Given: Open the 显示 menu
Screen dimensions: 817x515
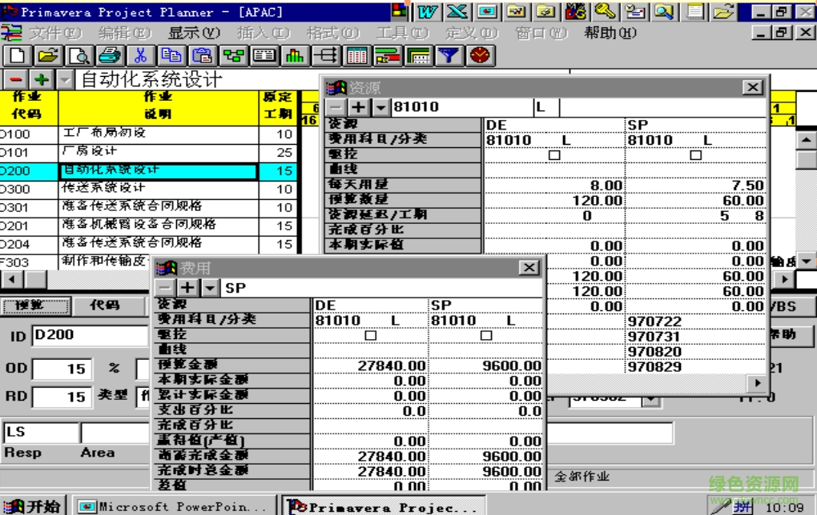Looking at the screenshot, I should [194, 34].
